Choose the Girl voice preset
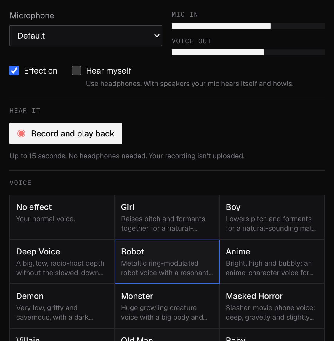 coord(167,217)
